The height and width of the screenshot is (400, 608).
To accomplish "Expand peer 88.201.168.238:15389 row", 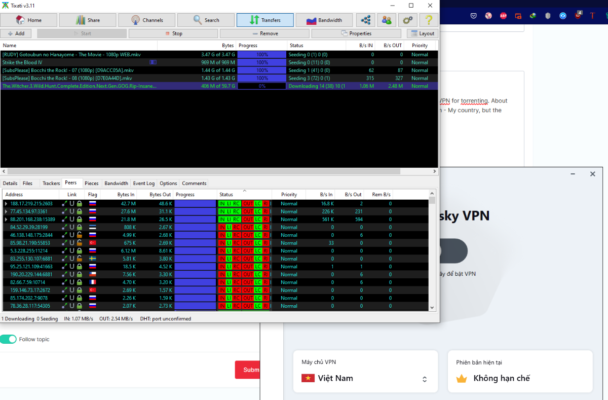I will (6, 220).
